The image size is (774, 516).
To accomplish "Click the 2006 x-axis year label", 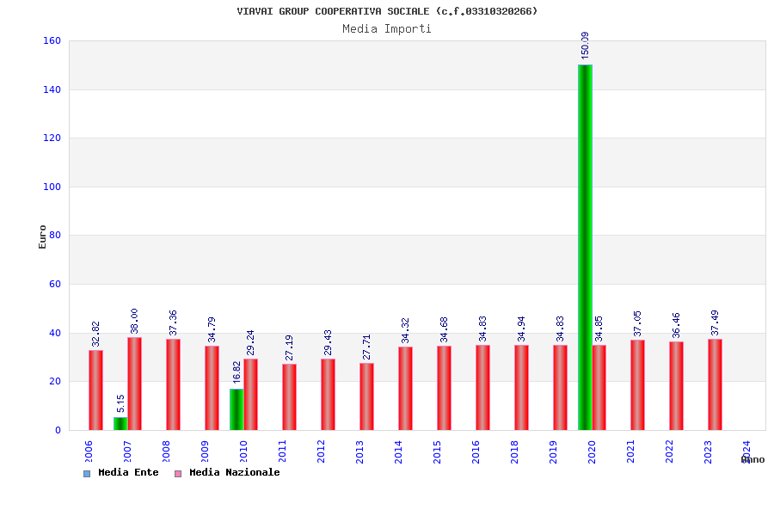I will 89,451.
